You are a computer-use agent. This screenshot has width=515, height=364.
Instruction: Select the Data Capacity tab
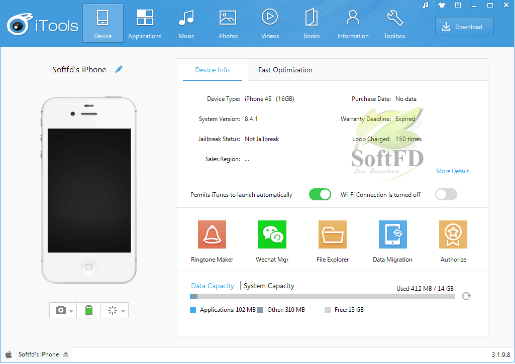pos(213,286)
